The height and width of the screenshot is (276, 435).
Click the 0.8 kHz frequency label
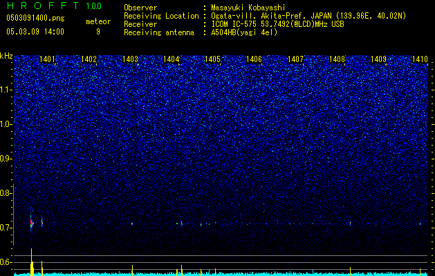6,193
